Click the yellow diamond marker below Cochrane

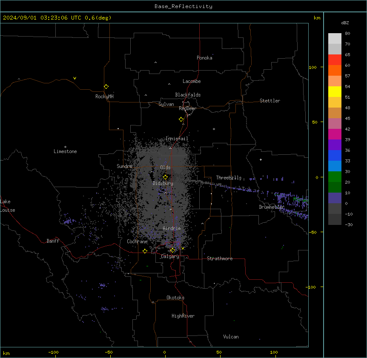click(145, 251)
